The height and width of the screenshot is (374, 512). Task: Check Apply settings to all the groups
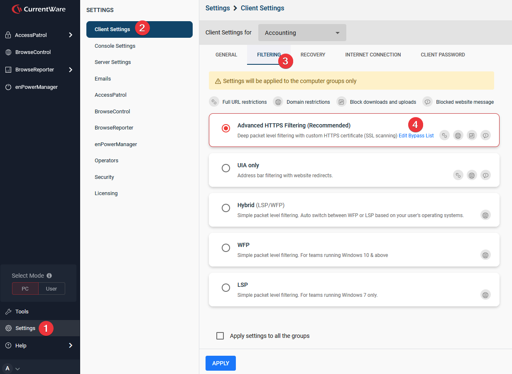coord(220,336)
